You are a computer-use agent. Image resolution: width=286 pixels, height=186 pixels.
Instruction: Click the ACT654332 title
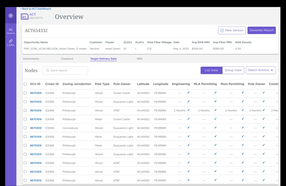click(36, 30)
